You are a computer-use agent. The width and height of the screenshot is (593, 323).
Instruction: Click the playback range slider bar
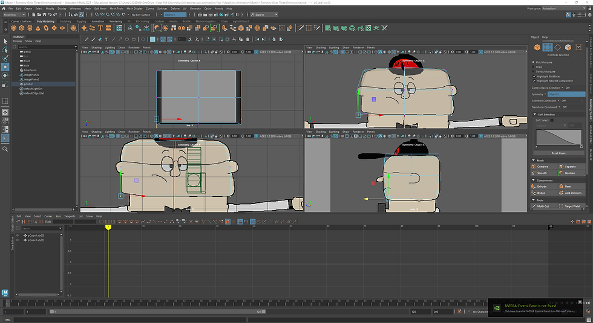[x=158, y=312]
